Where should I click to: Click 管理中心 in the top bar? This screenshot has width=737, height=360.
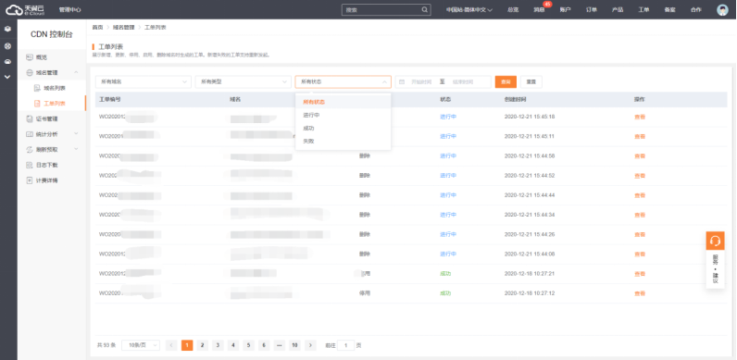tap(70, 10)
